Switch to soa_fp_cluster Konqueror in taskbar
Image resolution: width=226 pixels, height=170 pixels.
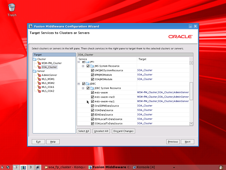pos(66,167)
